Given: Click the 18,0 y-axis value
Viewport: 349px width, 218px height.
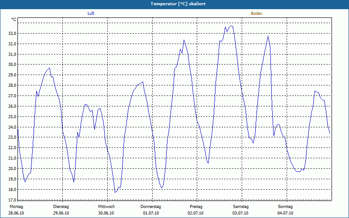Looking at the screenshot, I should pos(12,190).
